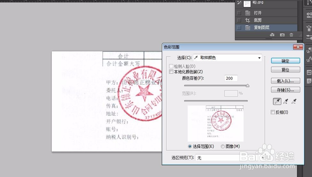Select the add-to-sample eyedropper
Image resolution: width=312 pixels, height=177 pixels.
click(x=286, y=101)
